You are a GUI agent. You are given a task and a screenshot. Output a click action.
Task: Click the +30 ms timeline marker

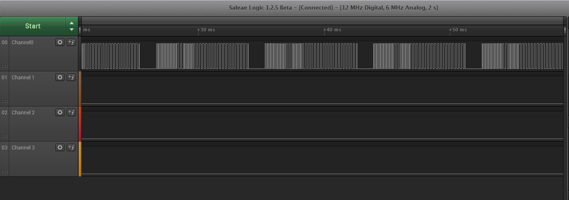206,30
